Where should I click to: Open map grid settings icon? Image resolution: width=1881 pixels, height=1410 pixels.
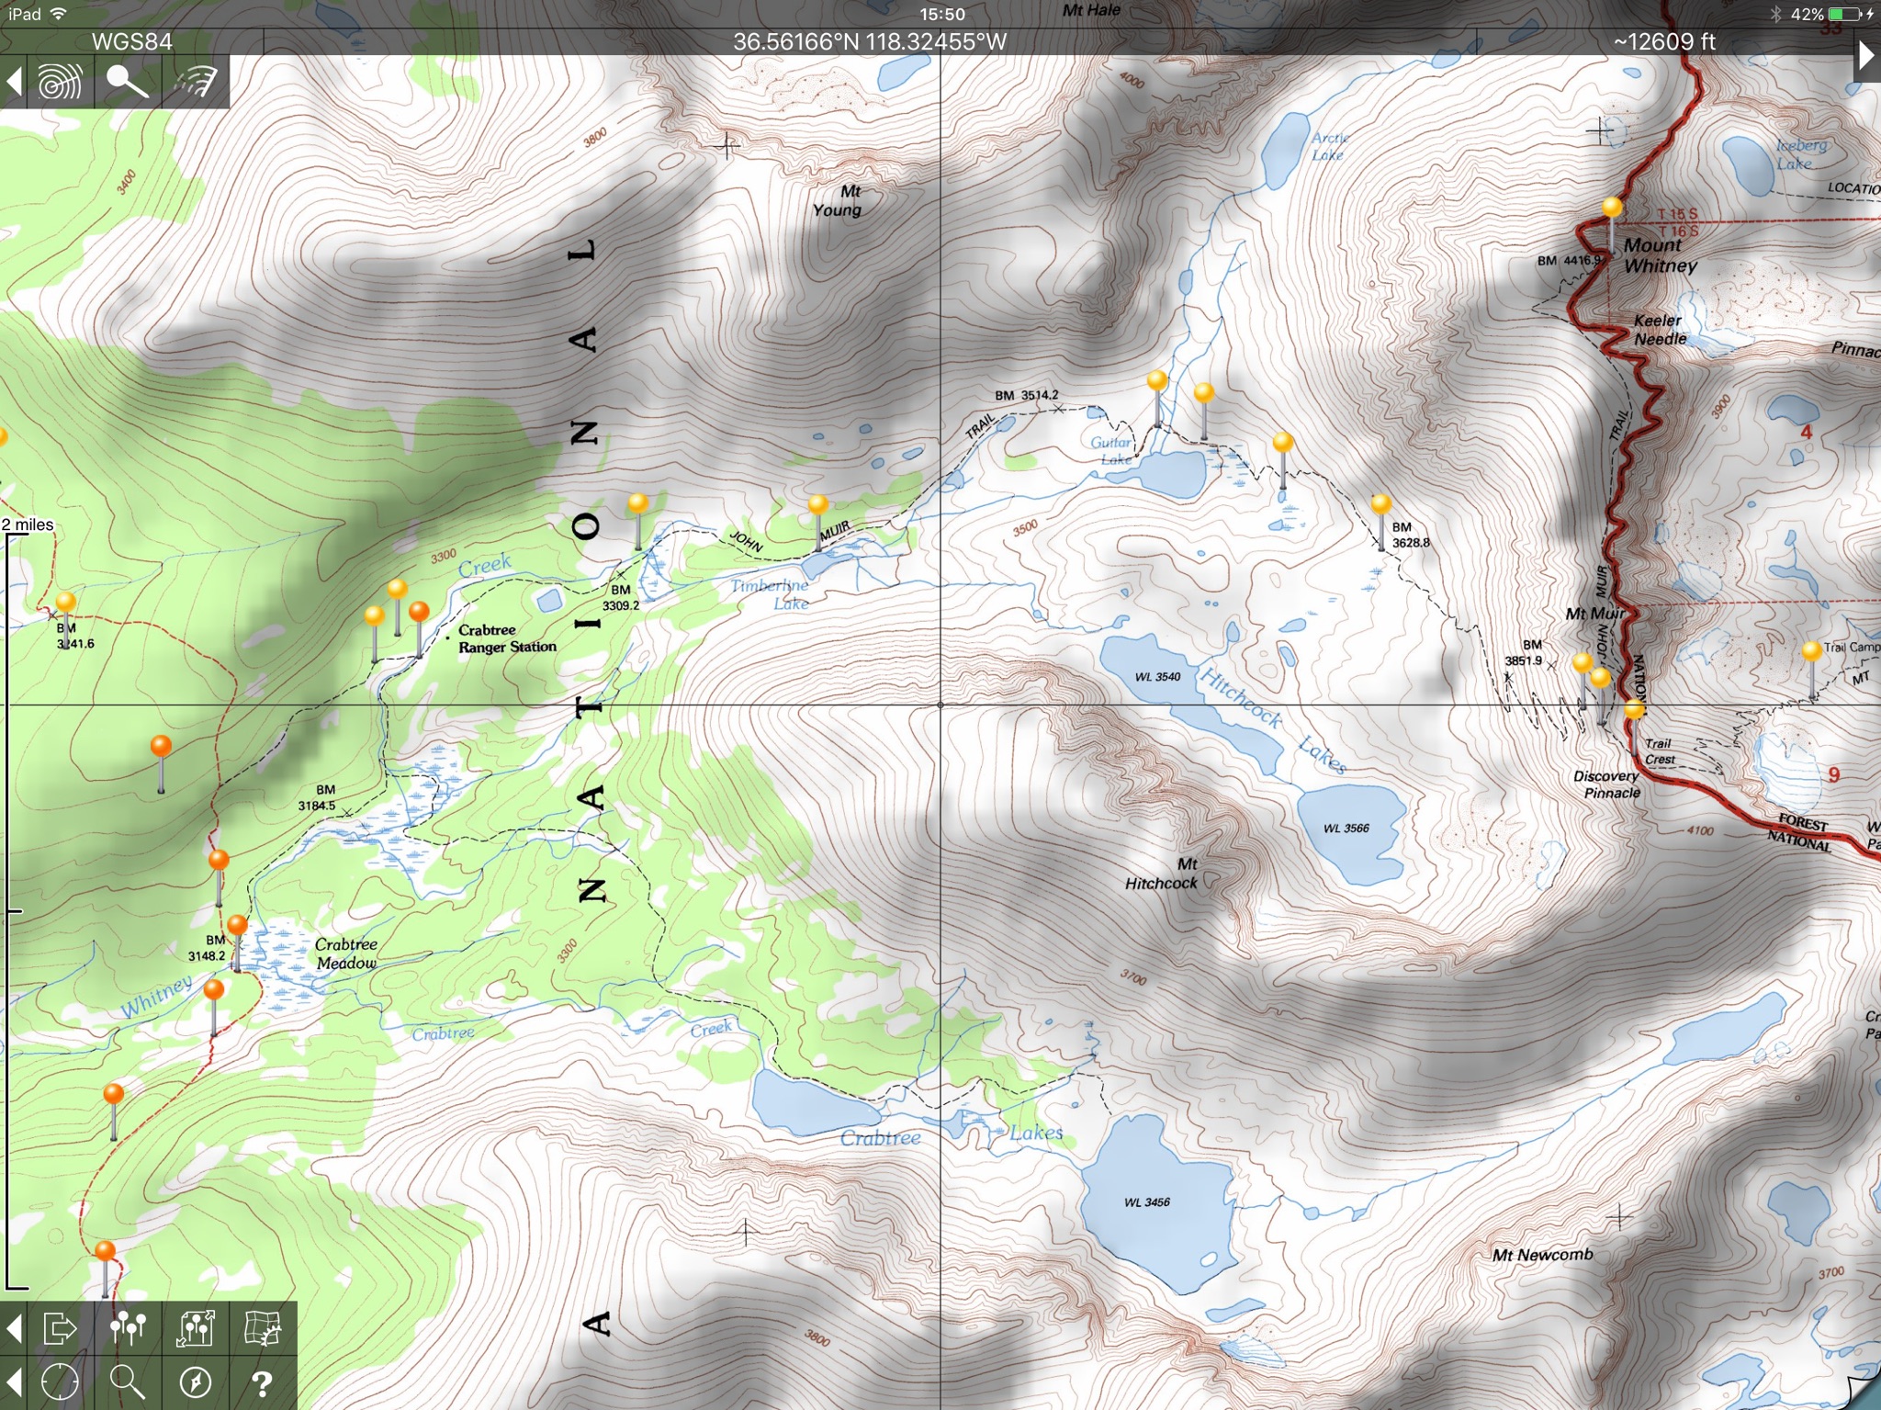coord(263,1328)
